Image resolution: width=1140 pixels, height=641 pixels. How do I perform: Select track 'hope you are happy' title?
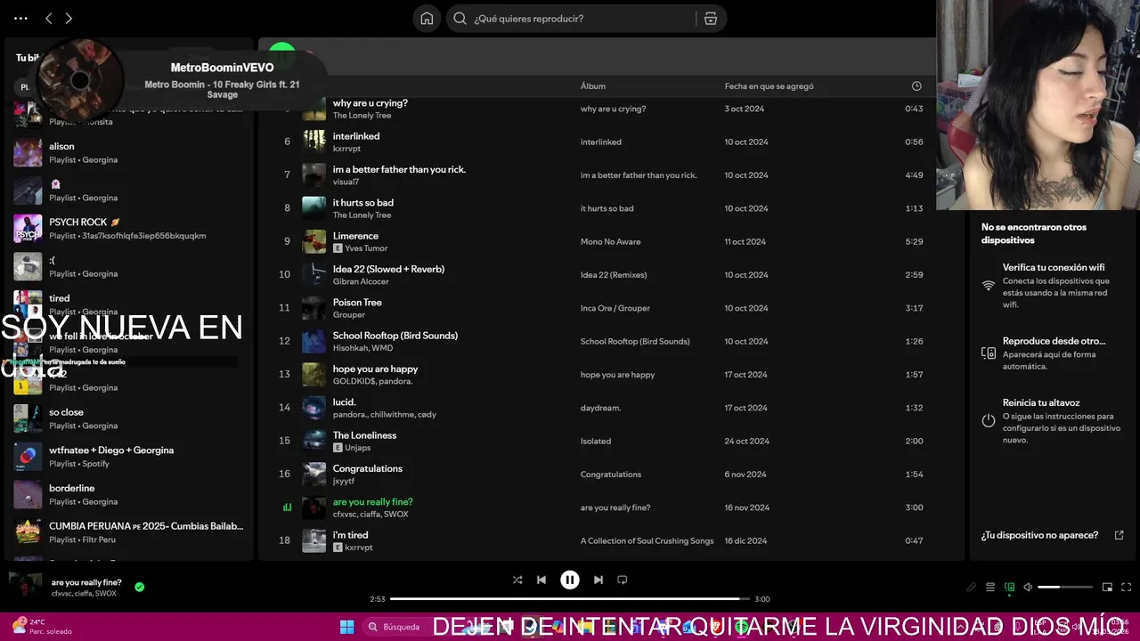[x=375, y=369]
